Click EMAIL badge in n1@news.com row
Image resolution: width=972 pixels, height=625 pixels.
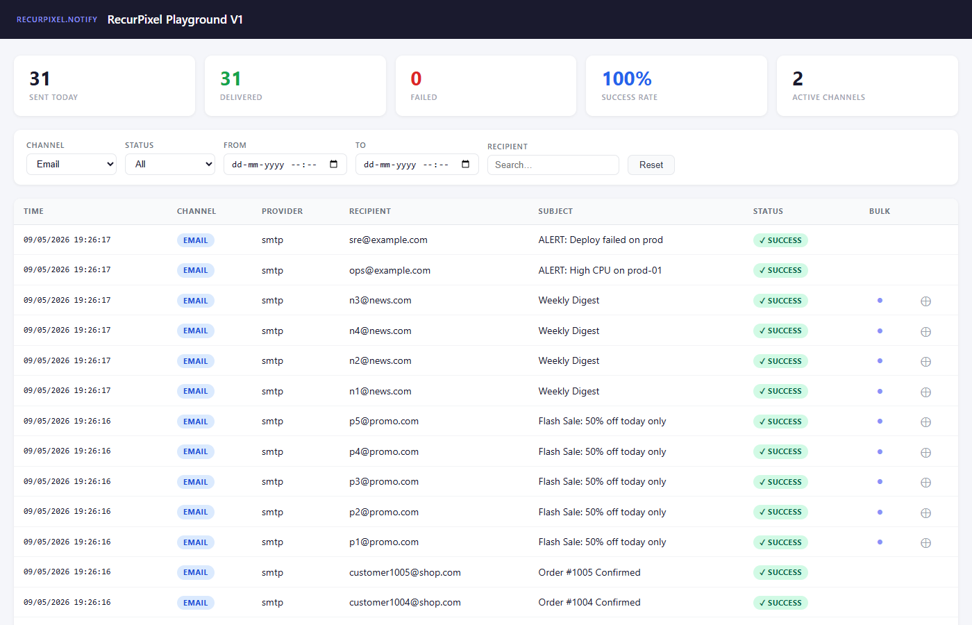(196, 391)
